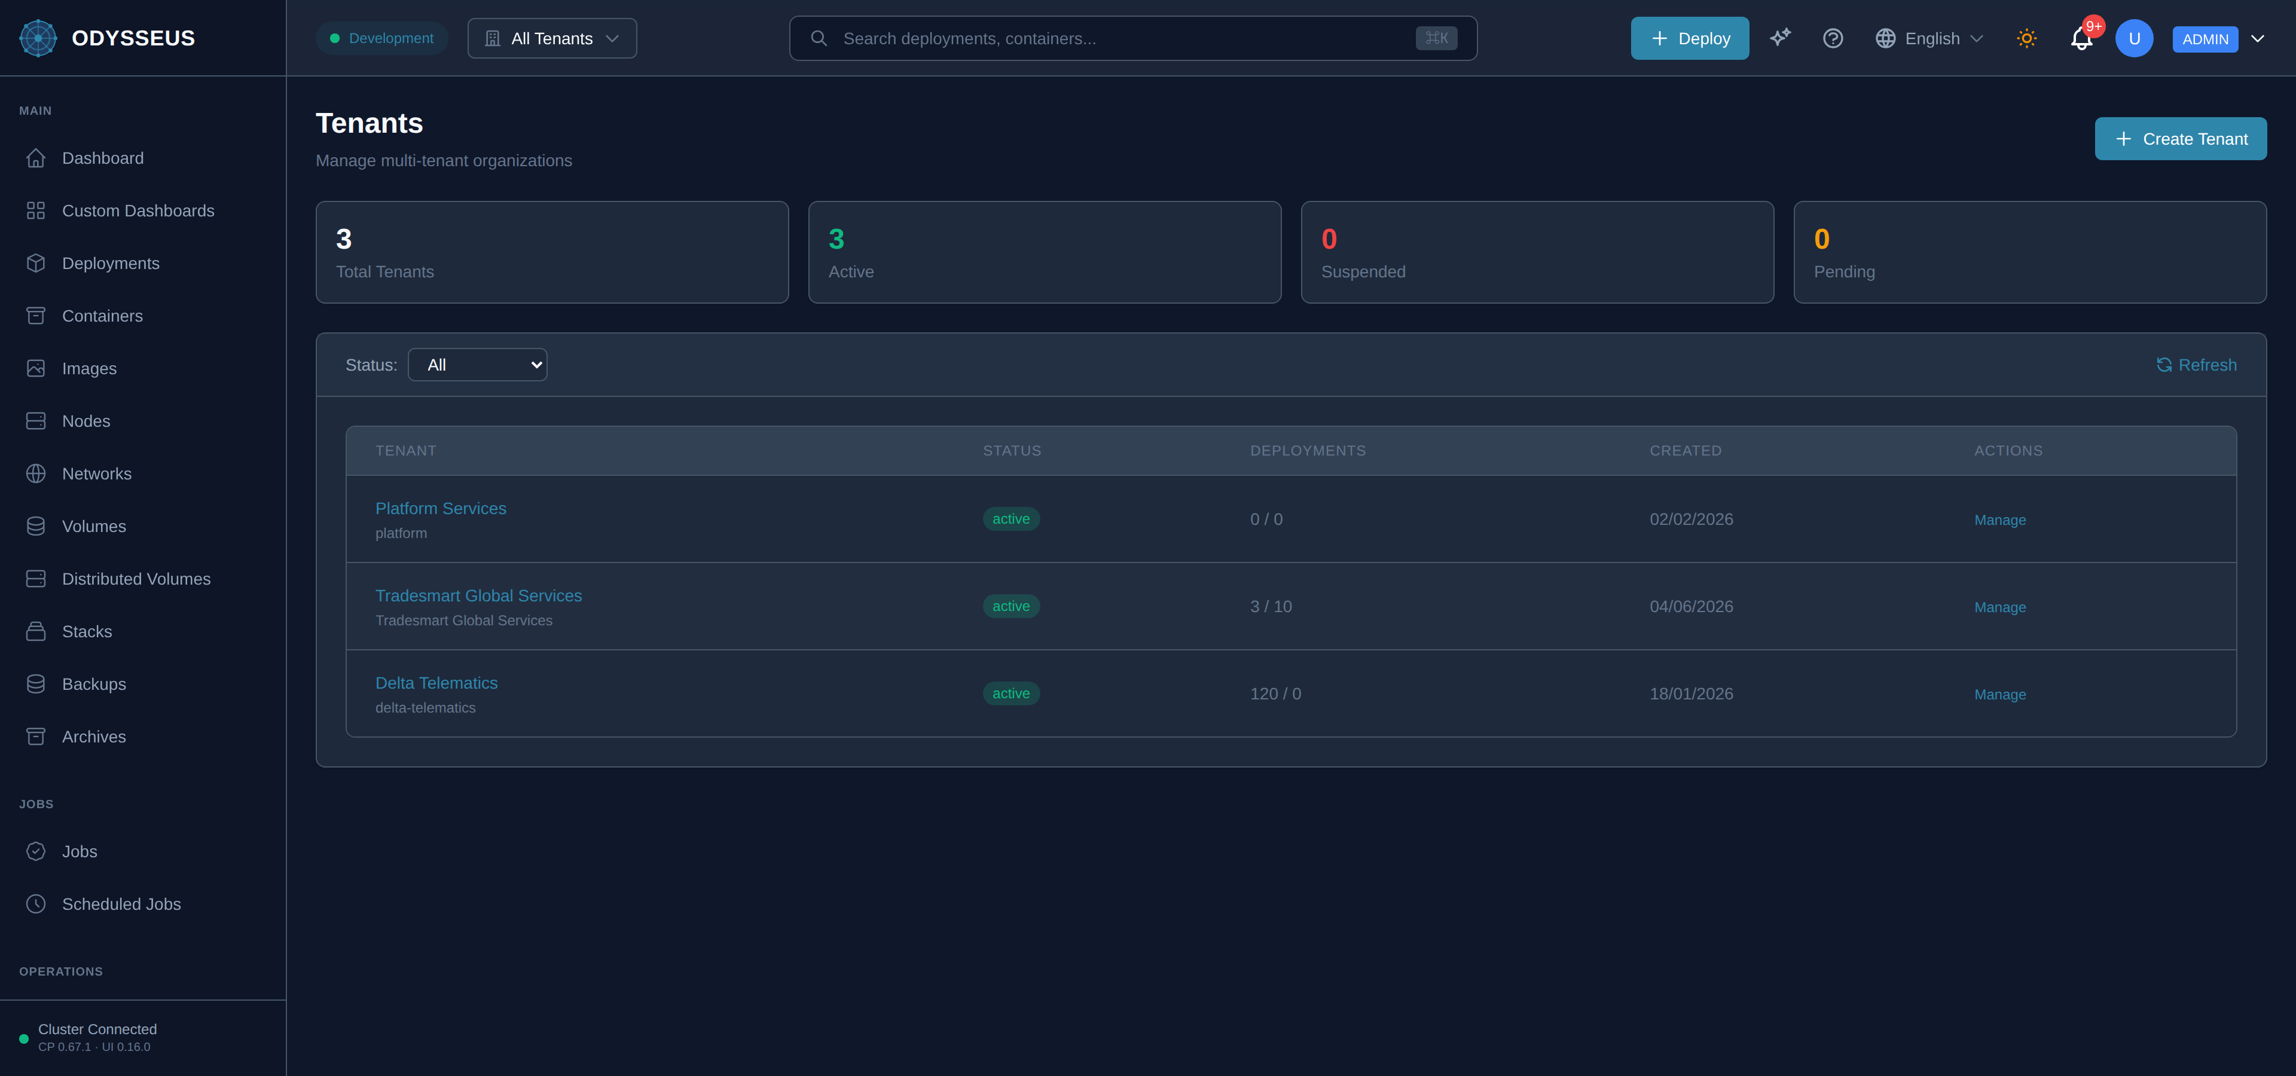The height and width of the screenshot is (1076, 2296).
Task: Click Manage for Platform Services
Action: click(x=2000, y=519)
